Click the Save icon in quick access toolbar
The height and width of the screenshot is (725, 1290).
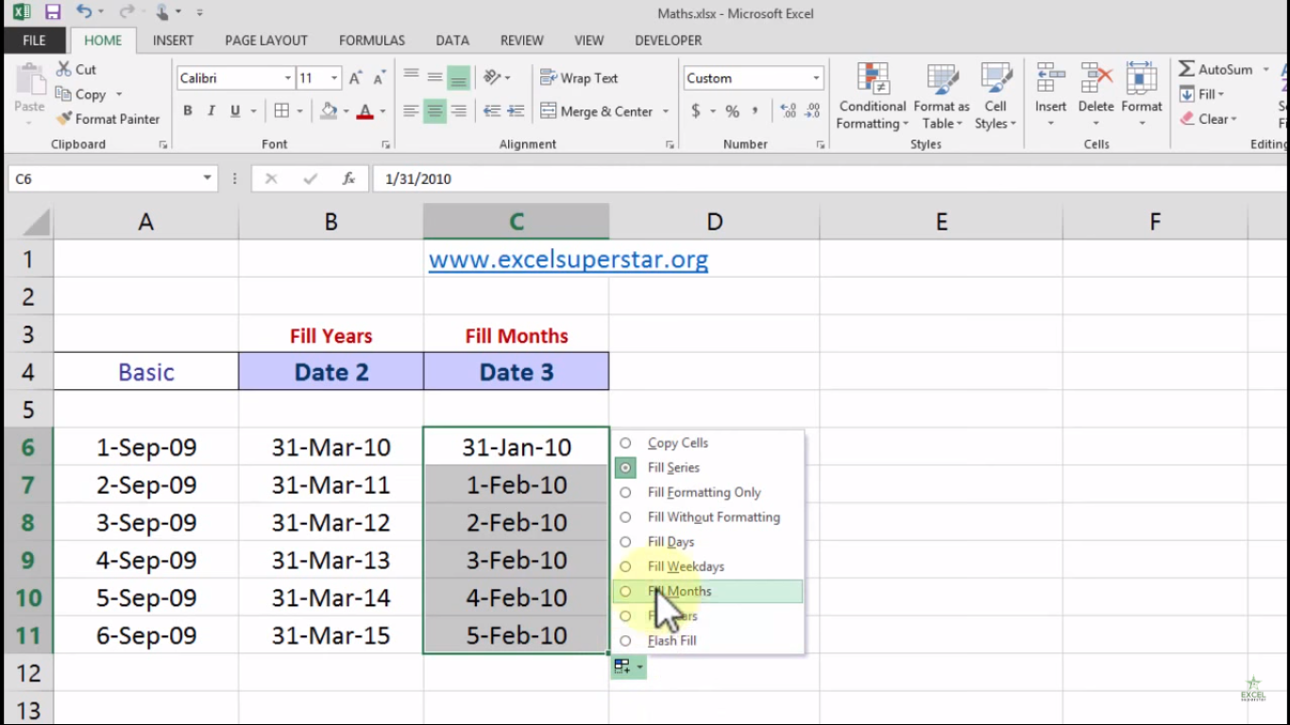click(53, 12)
